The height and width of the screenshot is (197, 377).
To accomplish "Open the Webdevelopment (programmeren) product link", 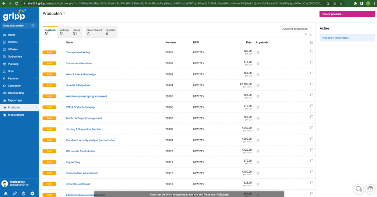I will click(86, 96).
